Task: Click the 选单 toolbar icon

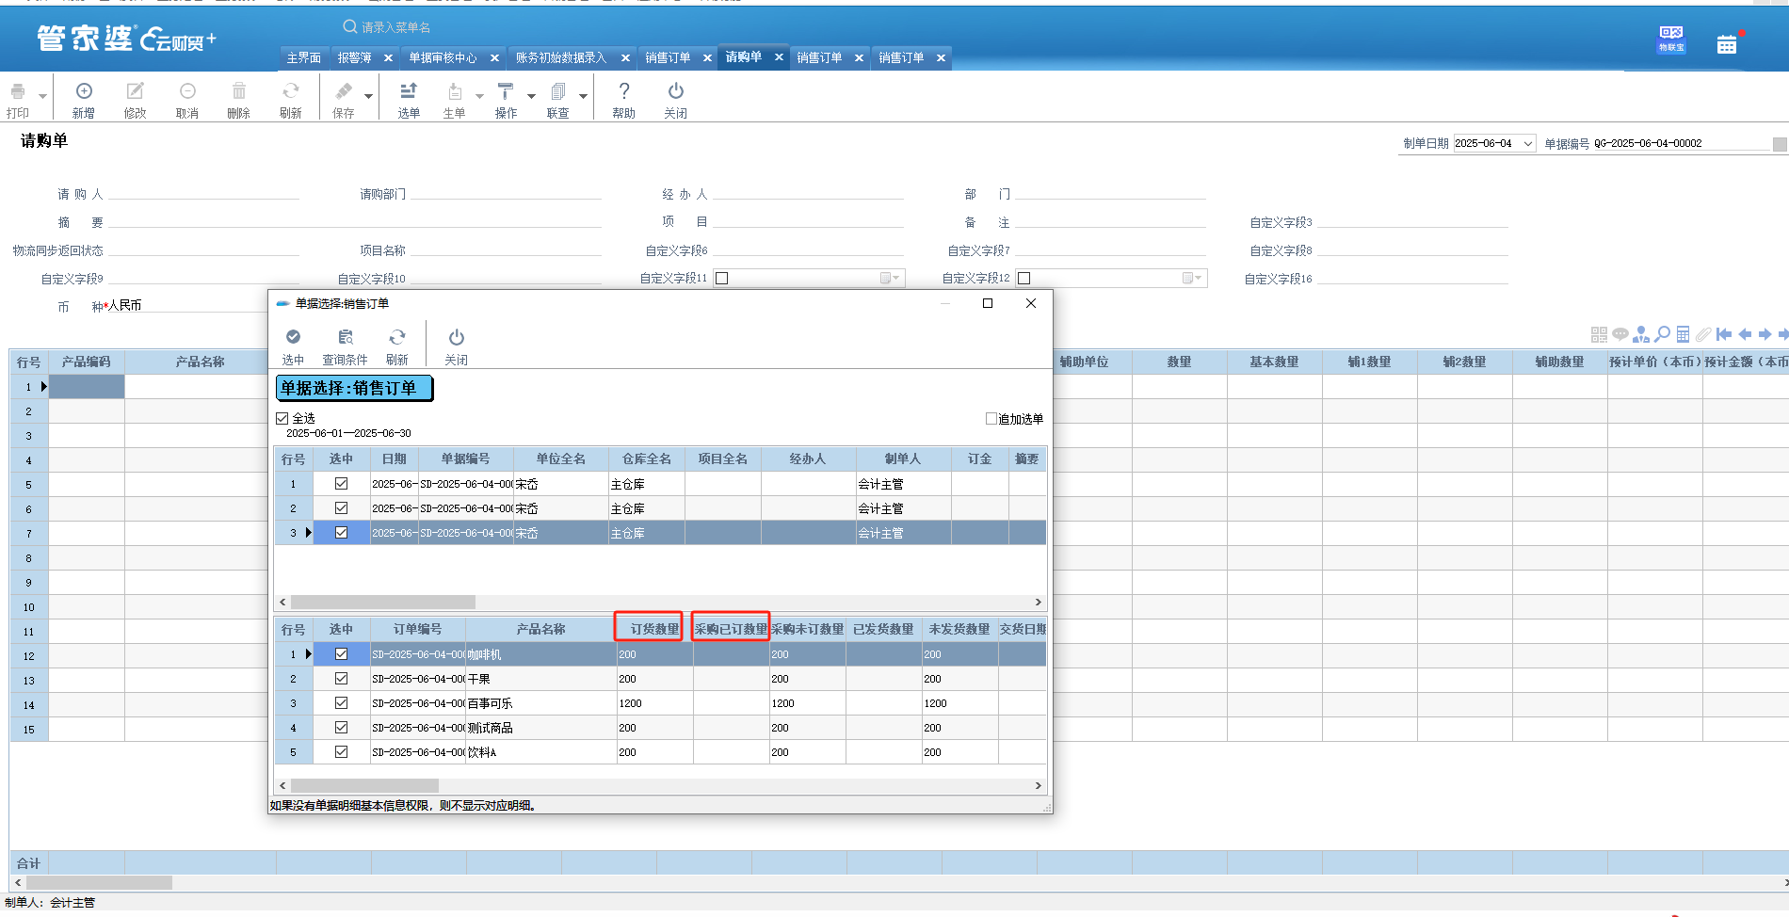Action: (409, 91)
